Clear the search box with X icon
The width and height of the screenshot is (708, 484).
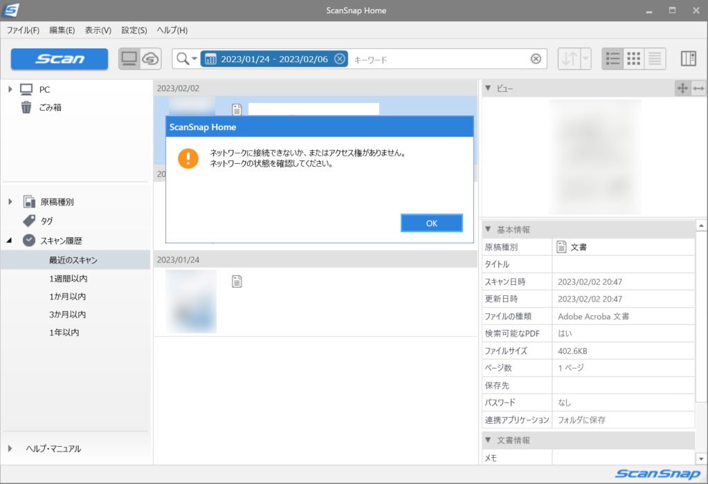tap(536, 59)
